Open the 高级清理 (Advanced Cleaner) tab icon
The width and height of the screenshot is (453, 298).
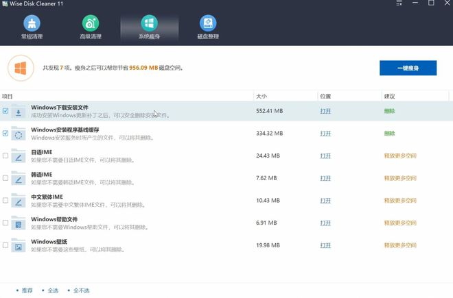(90, 24)
